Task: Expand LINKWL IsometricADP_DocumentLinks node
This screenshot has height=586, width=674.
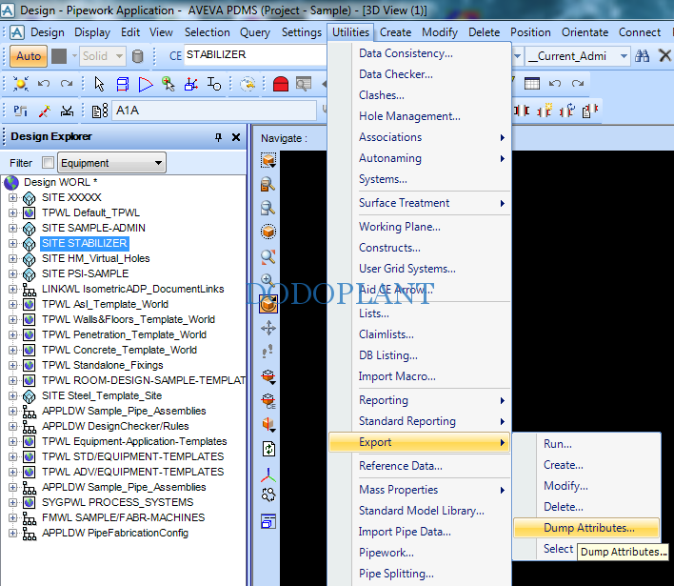Action: [x=13, y=289]
